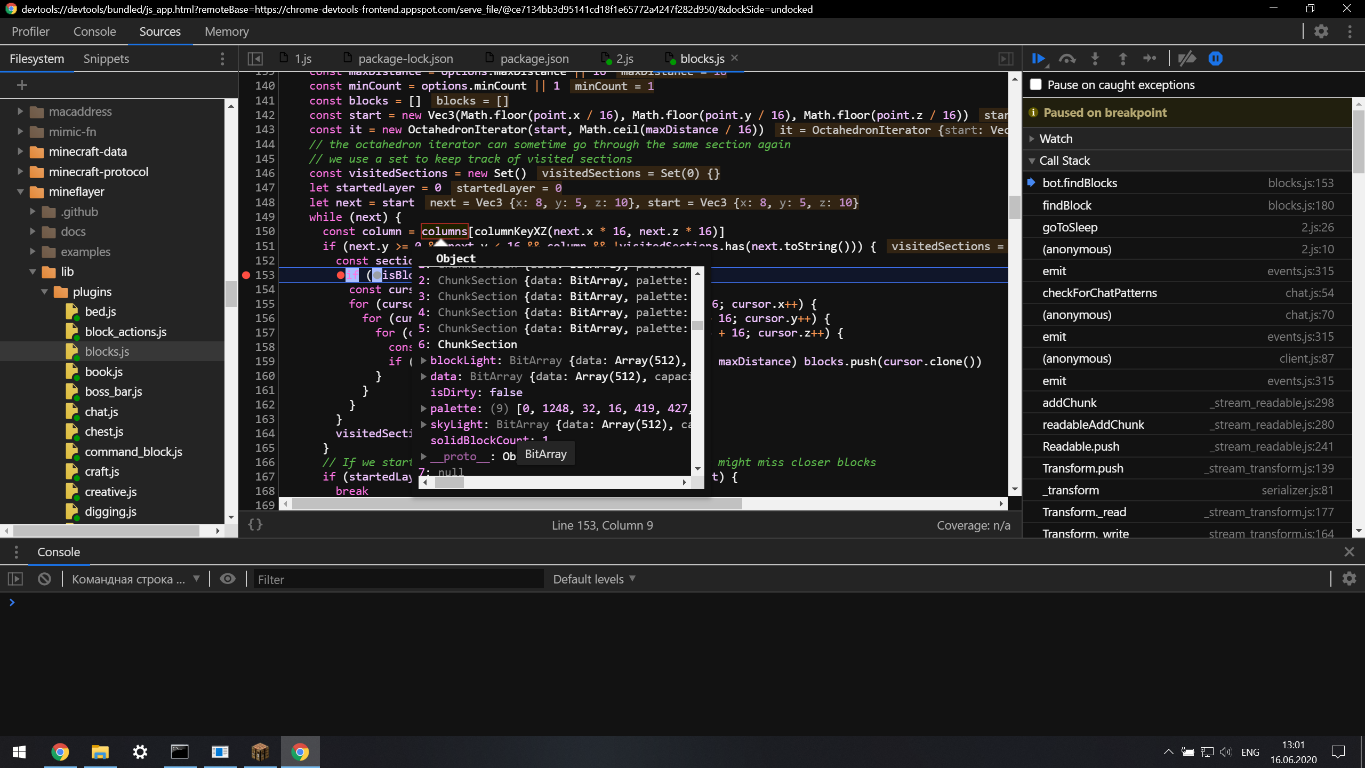The width and height of the screenshot is (1365, 768).
Task: Switch to the Memory panel
Action: [x=227, y=31]
